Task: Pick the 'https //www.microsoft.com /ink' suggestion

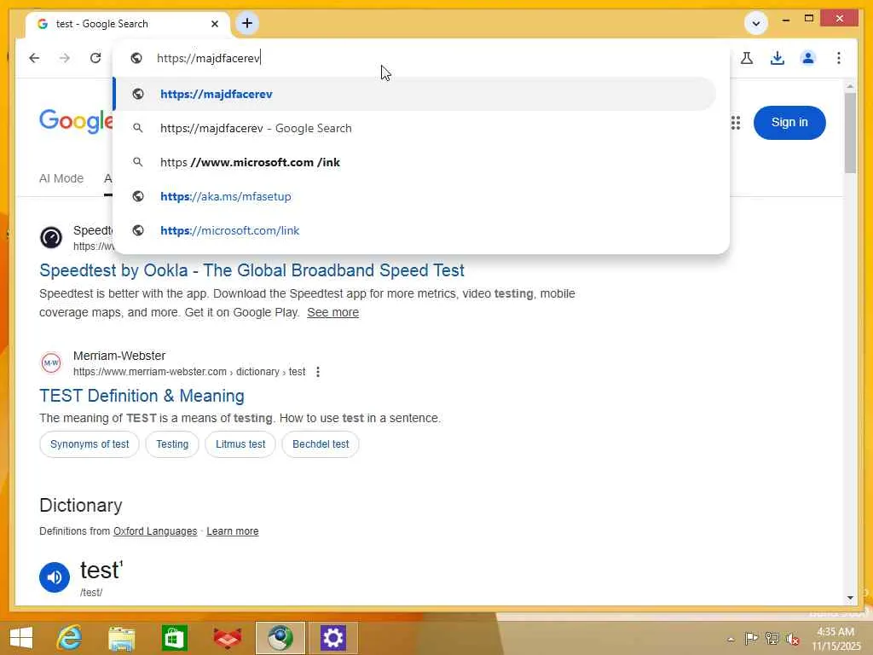Action: click(x=415, y=162)
